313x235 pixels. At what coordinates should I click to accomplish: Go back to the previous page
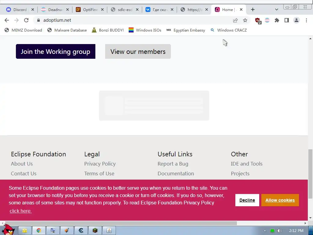(x=7, y=20)
